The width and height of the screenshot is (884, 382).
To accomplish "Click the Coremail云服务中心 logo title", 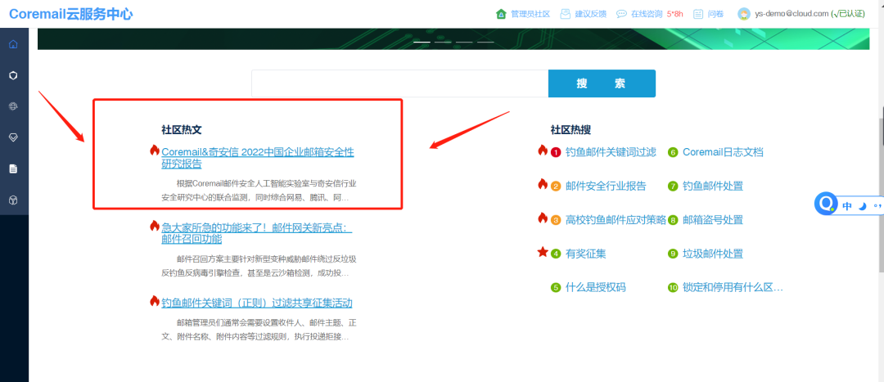I will (x=71, y=14).
